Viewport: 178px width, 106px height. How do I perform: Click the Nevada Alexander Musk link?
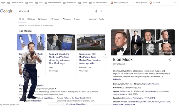click(x=131, y=102)
